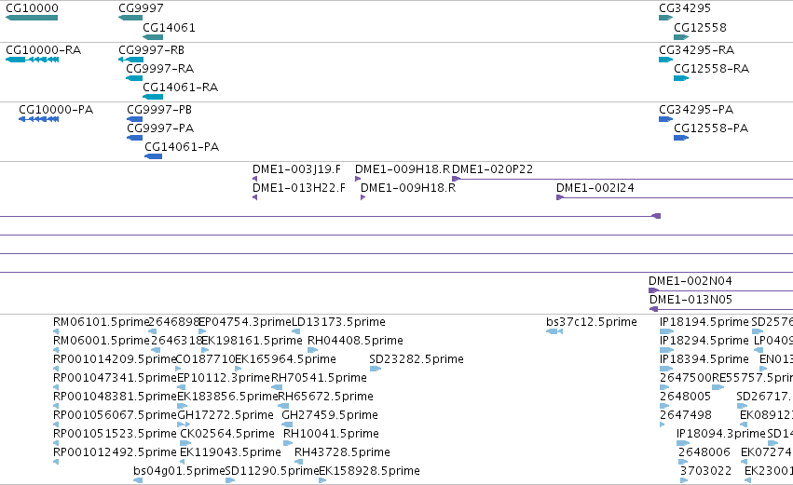This screenshot has width=793, height=485.
Task: Click the CG12558-PA protein glyph
Action: (681, 138)
